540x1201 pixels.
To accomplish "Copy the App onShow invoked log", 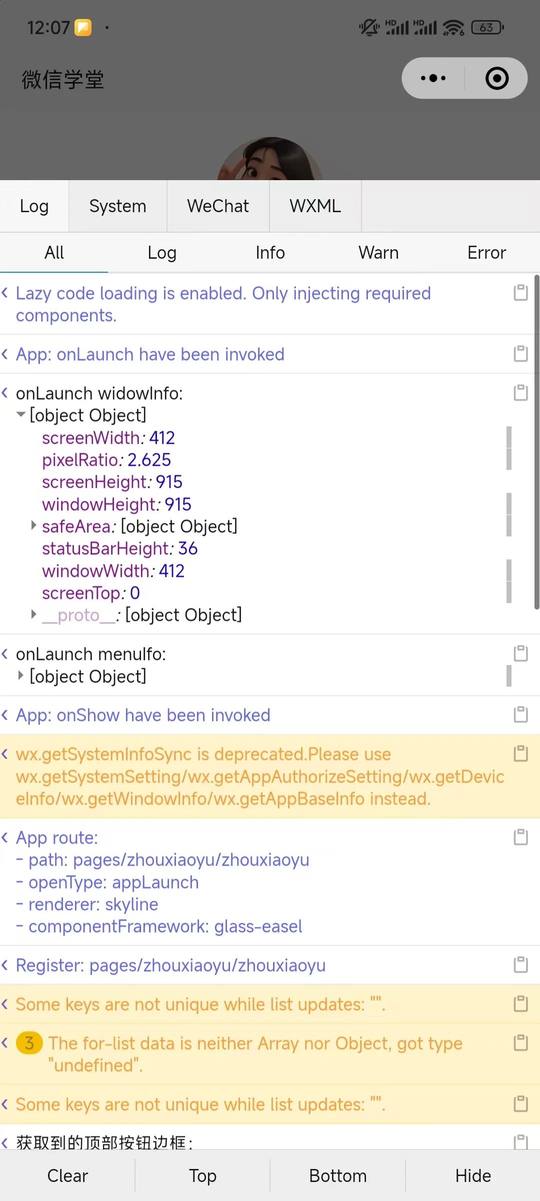I will (x=520, y=715).
